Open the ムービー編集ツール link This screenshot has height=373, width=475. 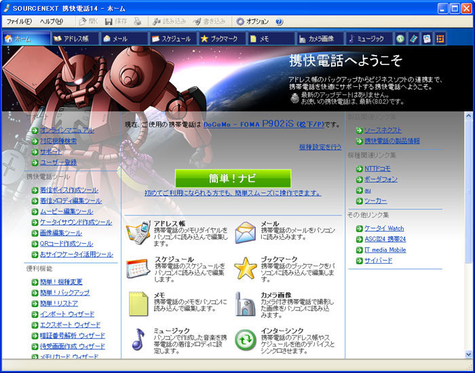pos(66,211)
